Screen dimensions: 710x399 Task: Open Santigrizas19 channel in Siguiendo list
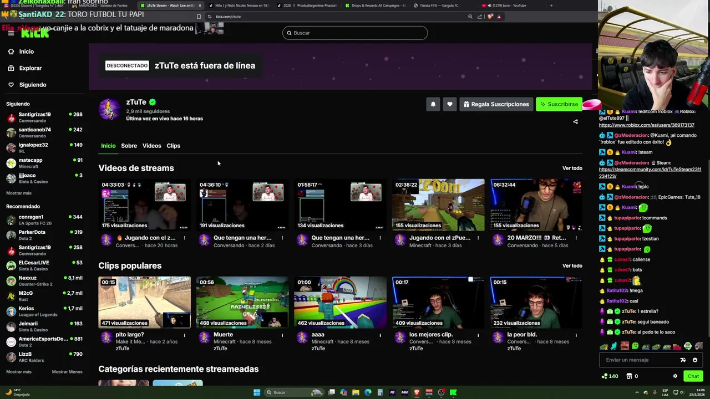pos(44,117)
